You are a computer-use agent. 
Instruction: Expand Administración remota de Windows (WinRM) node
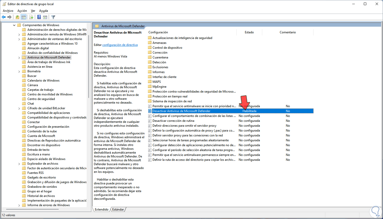19,34
